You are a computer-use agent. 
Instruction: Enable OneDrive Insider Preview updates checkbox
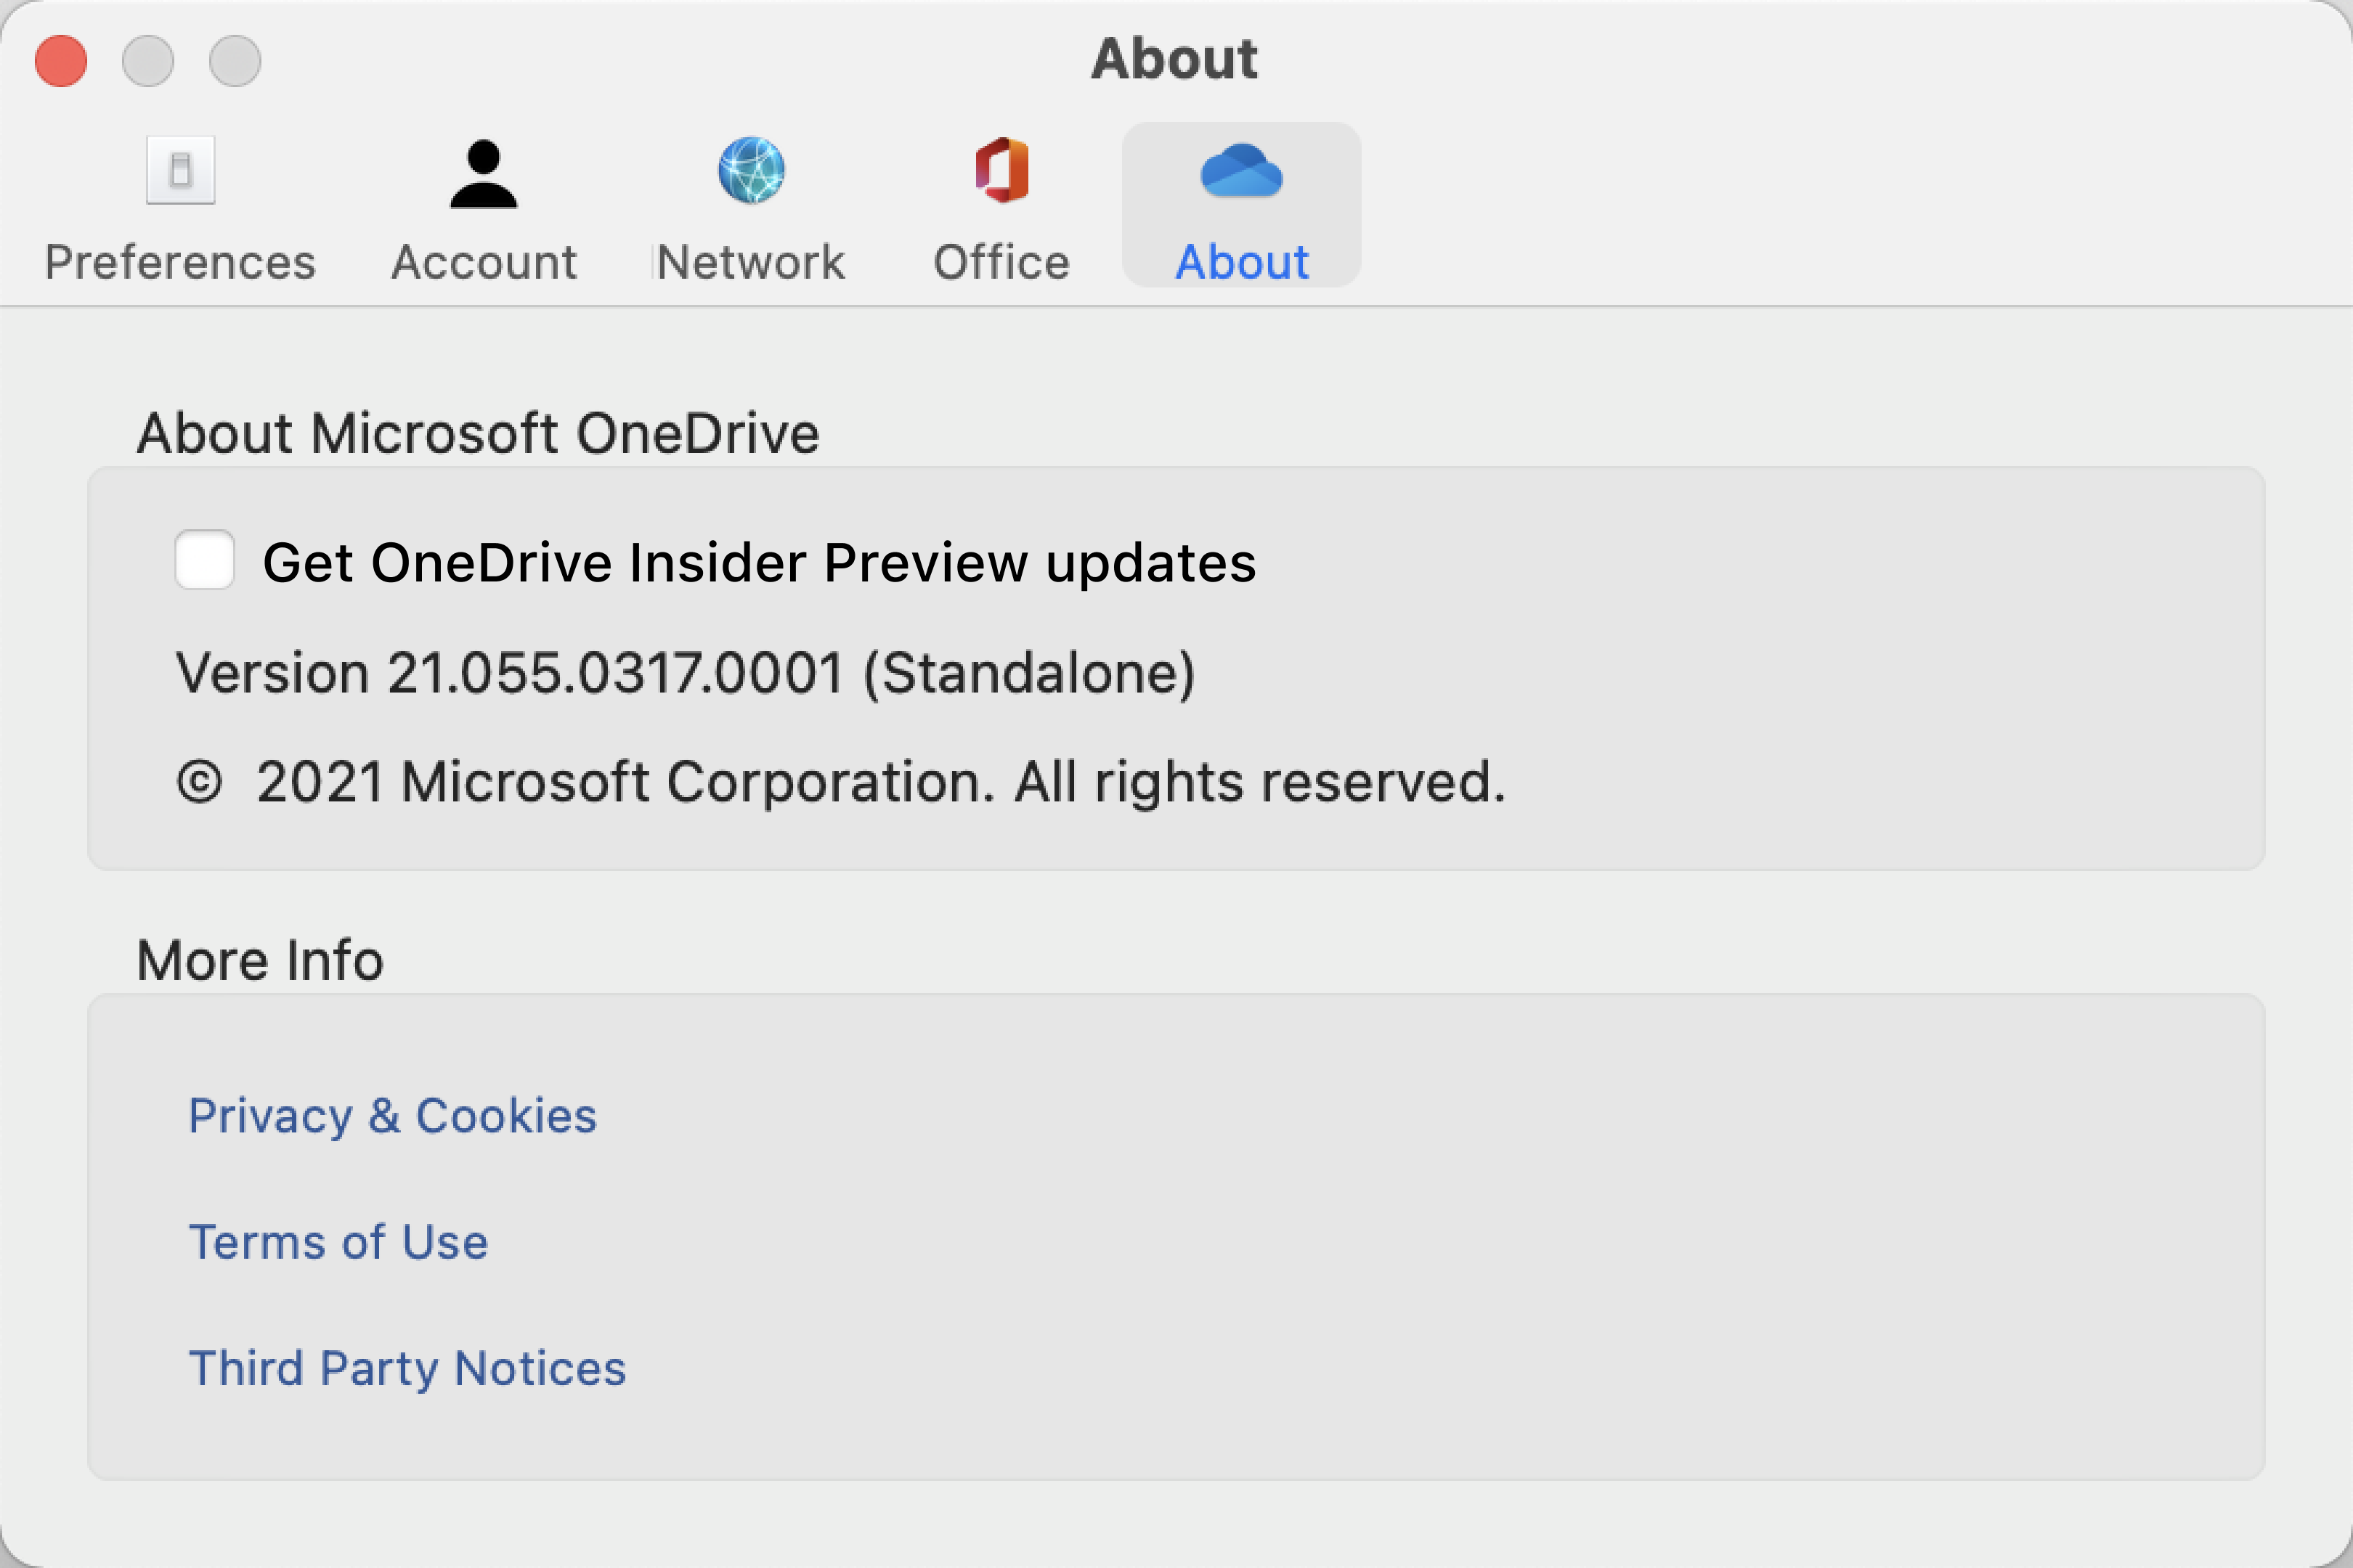(205, 560)
